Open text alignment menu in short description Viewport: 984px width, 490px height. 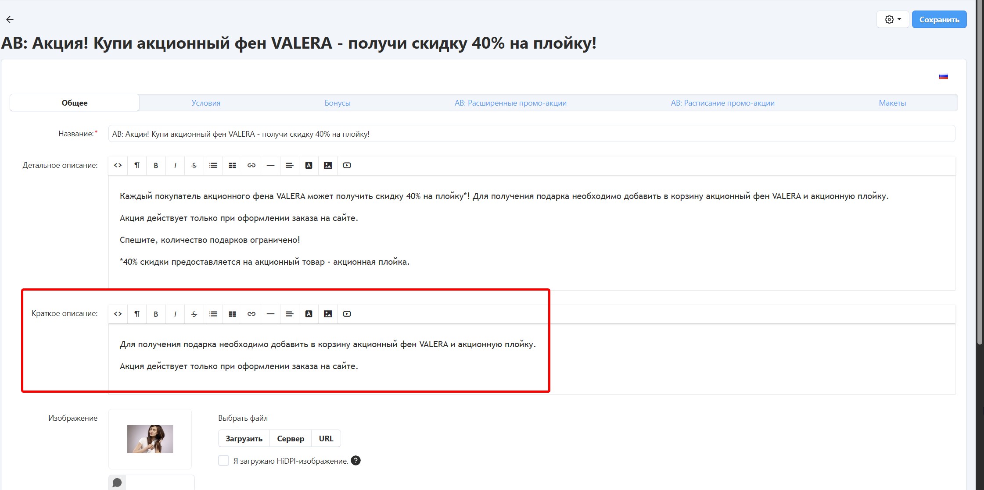(x=290, y=314)
